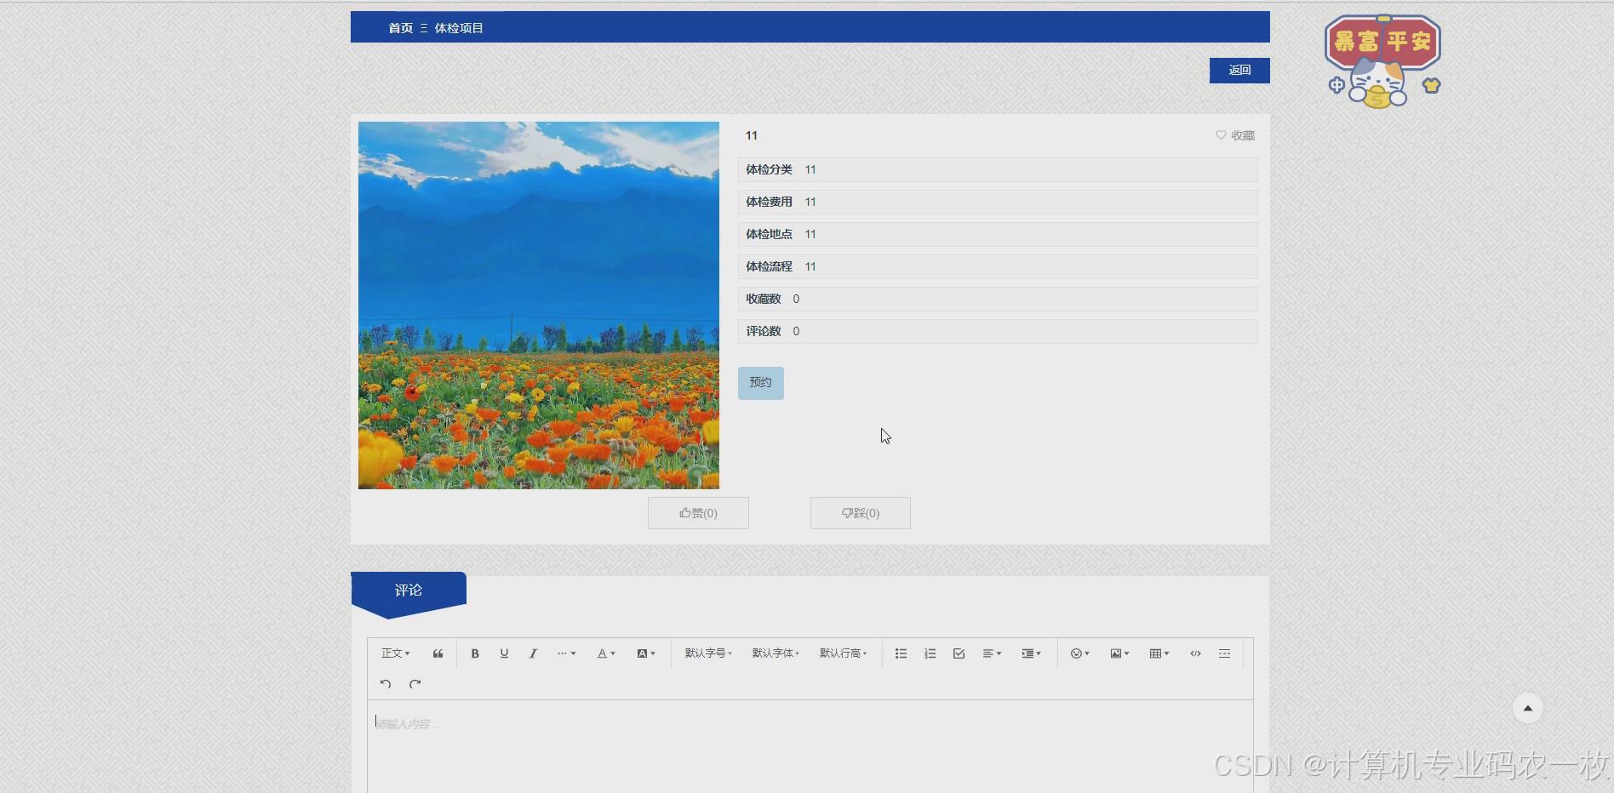Viewport: 1614px width, 793px height.
Task: Select the 体检地点 value row
Action: coord(998,234)
